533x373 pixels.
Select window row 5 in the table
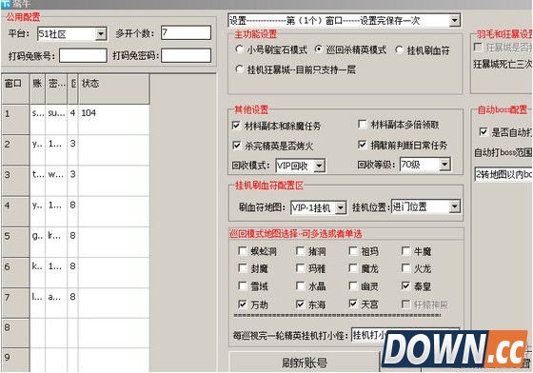tap(15, 242)
